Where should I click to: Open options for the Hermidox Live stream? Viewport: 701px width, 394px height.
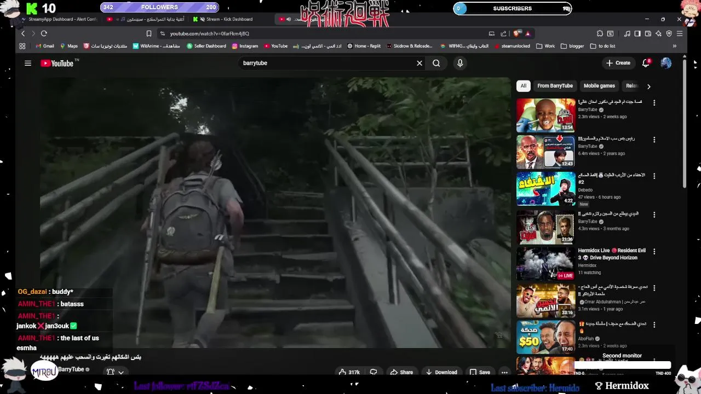[x=654, y=251]
